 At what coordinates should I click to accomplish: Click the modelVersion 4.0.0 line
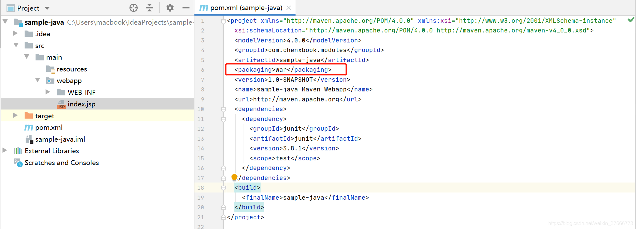tap(298, 40)
